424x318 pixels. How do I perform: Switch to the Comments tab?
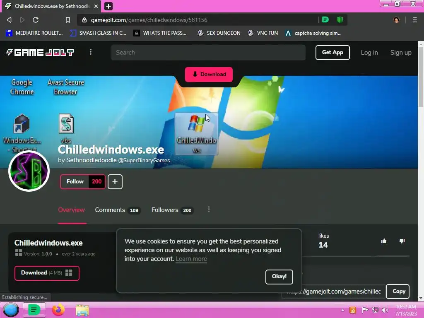point(117,210)
